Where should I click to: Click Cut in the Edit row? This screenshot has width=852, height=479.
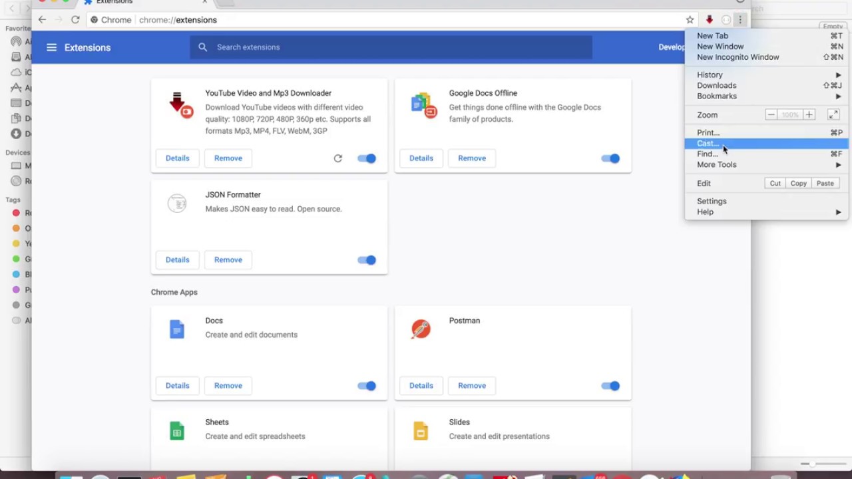775,184
